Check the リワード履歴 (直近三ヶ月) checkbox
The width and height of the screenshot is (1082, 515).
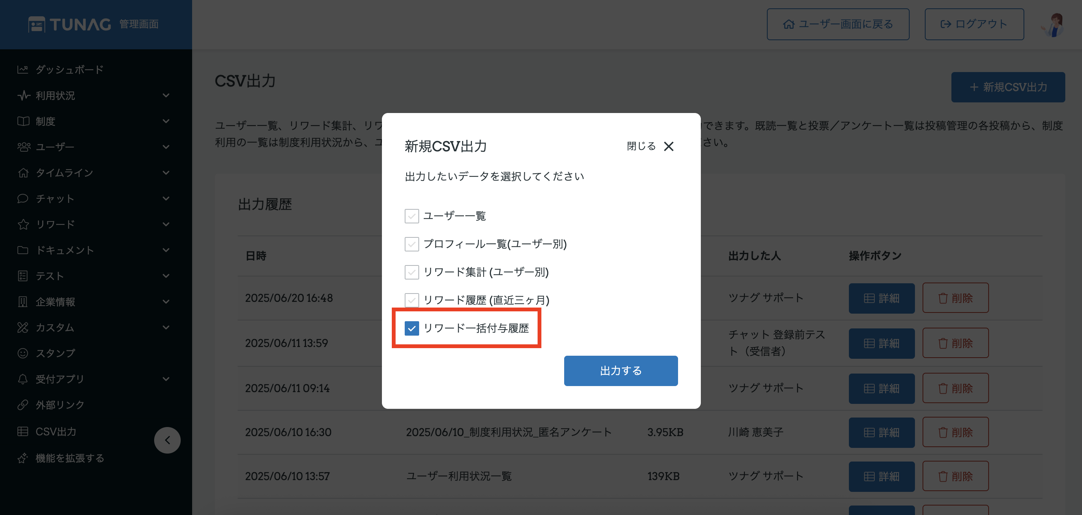412,300
